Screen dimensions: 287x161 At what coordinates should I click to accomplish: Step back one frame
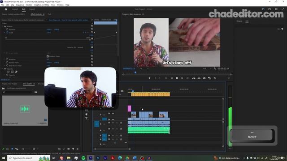pos(172,78)
